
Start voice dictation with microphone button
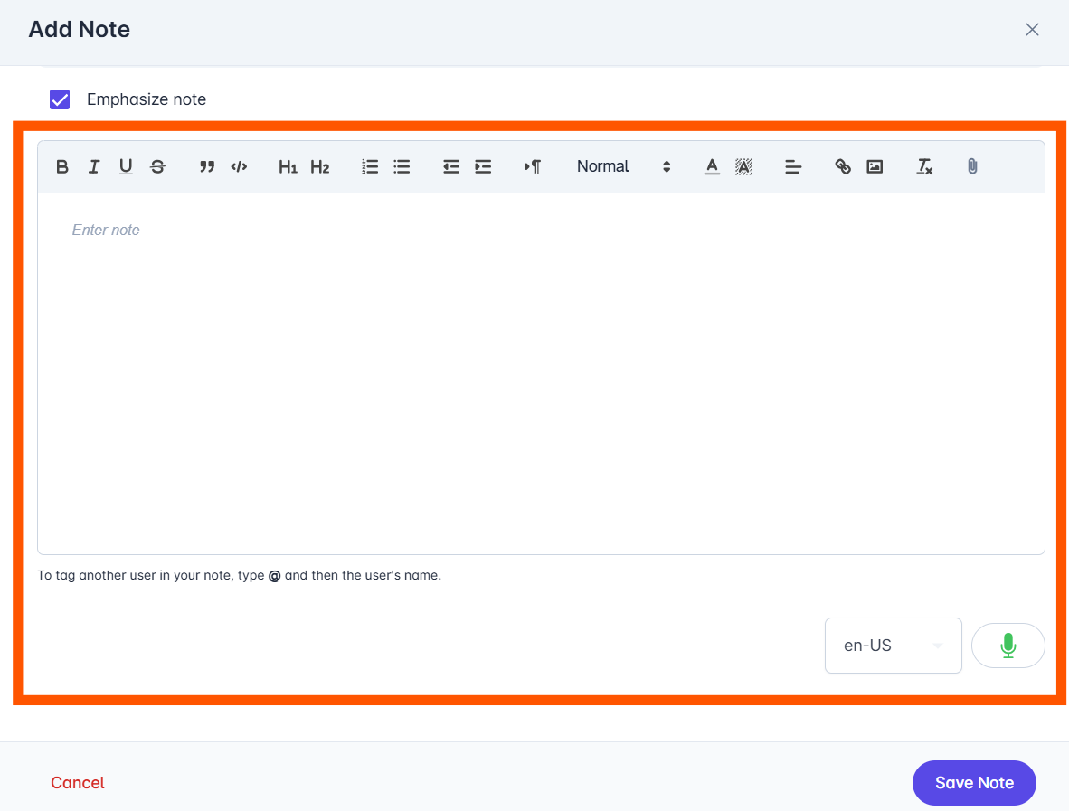1008,646
